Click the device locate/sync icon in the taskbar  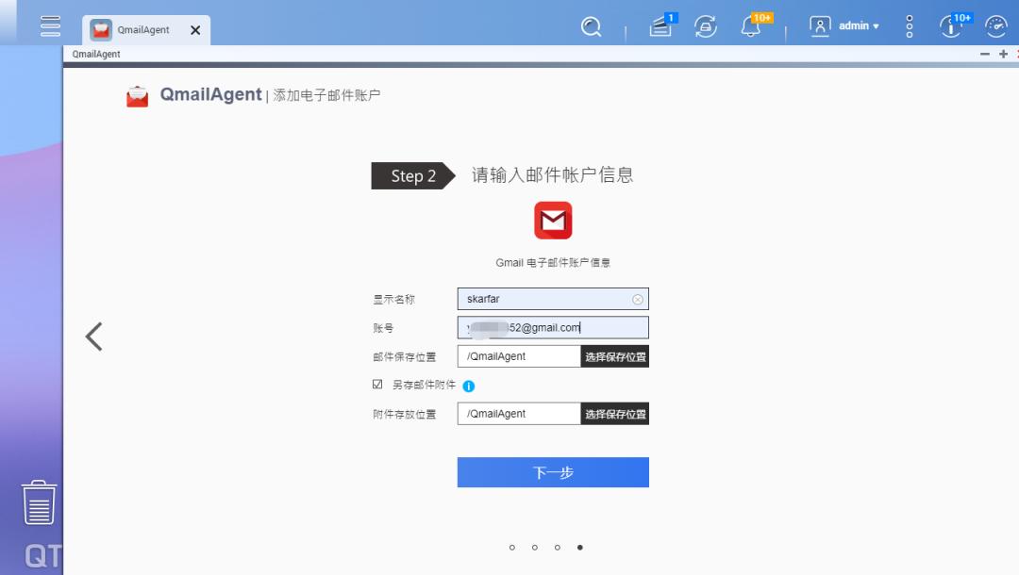tap(705, 26)
